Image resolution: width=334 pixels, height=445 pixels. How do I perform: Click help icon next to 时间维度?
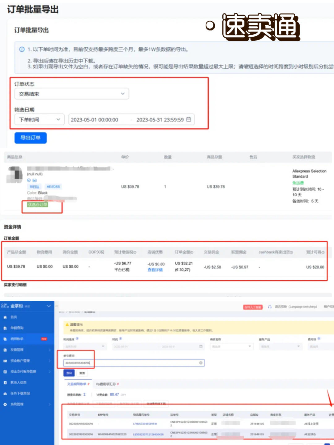[x=77, y=339]
